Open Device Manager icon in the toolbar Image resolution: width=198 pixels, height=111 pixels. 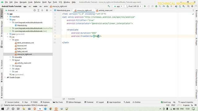click(180, 6)
